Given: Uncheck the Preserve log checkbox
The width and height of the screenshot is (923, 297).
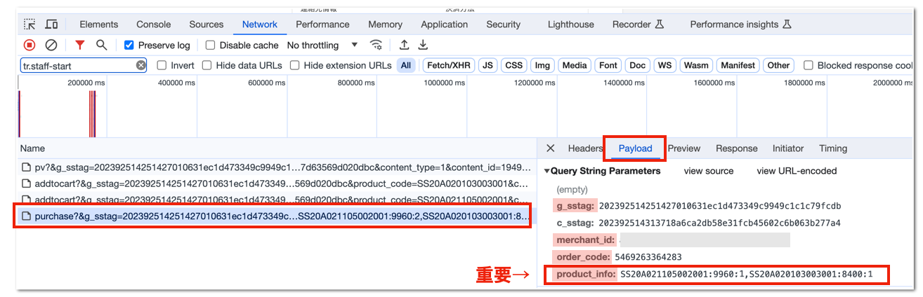Looking at the screenshot, I should click(x=129, y=45).
